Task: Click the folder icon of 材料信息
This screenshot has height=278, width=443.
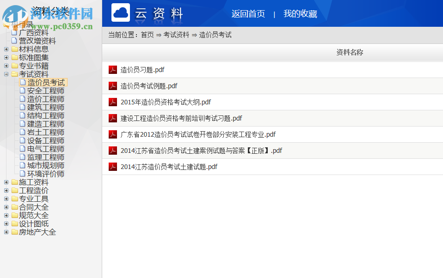Action: (15, 48)
